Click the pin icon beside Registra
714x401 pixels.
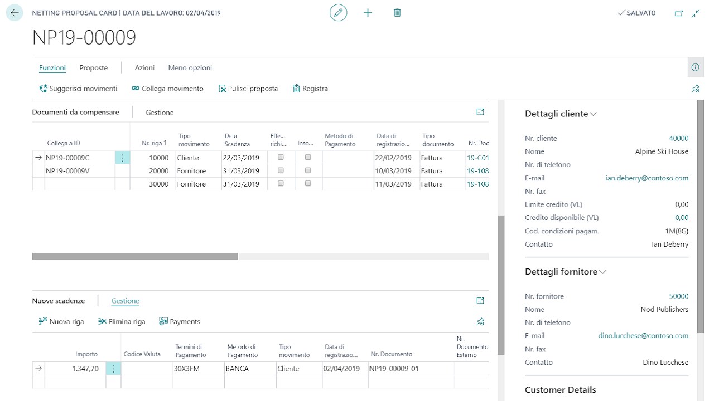point(695,89)
